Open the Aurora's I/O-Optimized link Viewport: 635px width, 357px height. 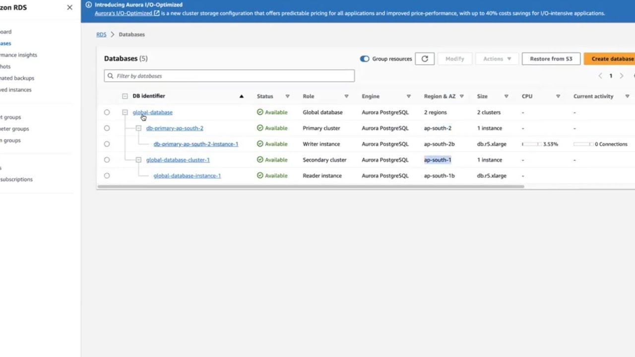(127, 13)
